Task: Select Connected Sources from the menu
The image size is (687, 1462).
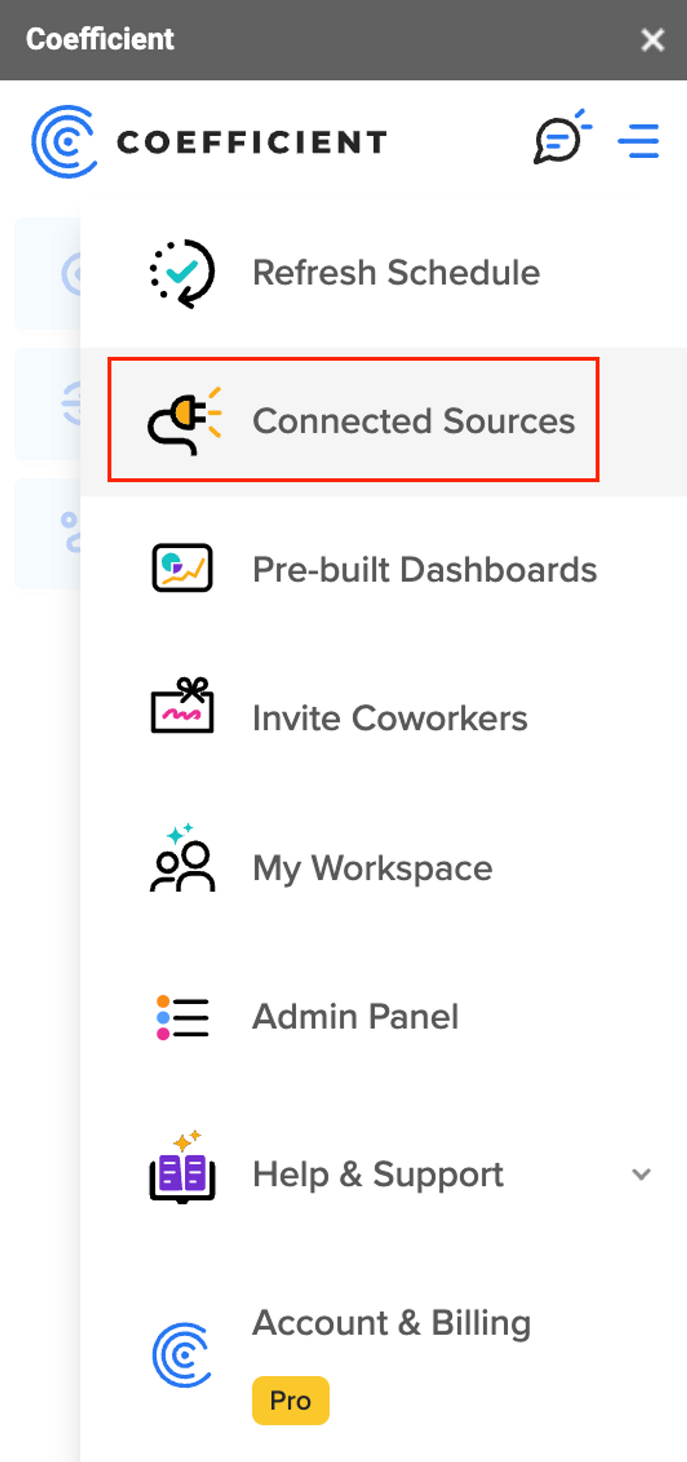Action: 413,421
